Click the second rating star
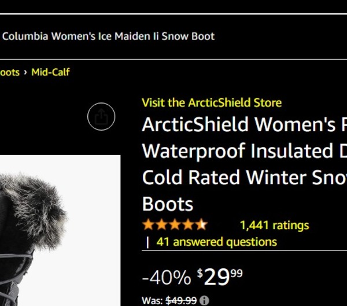Image resolution: width=347 pixels, height=306 pixels. coord(161,224)
